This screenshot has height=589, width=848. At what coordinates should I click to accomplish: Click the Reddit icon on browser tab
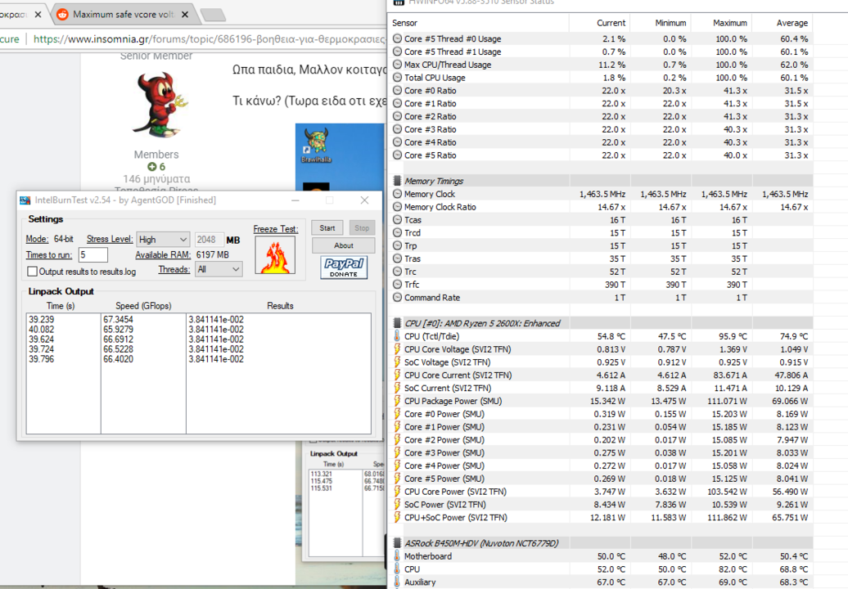(x=63, y=14)
